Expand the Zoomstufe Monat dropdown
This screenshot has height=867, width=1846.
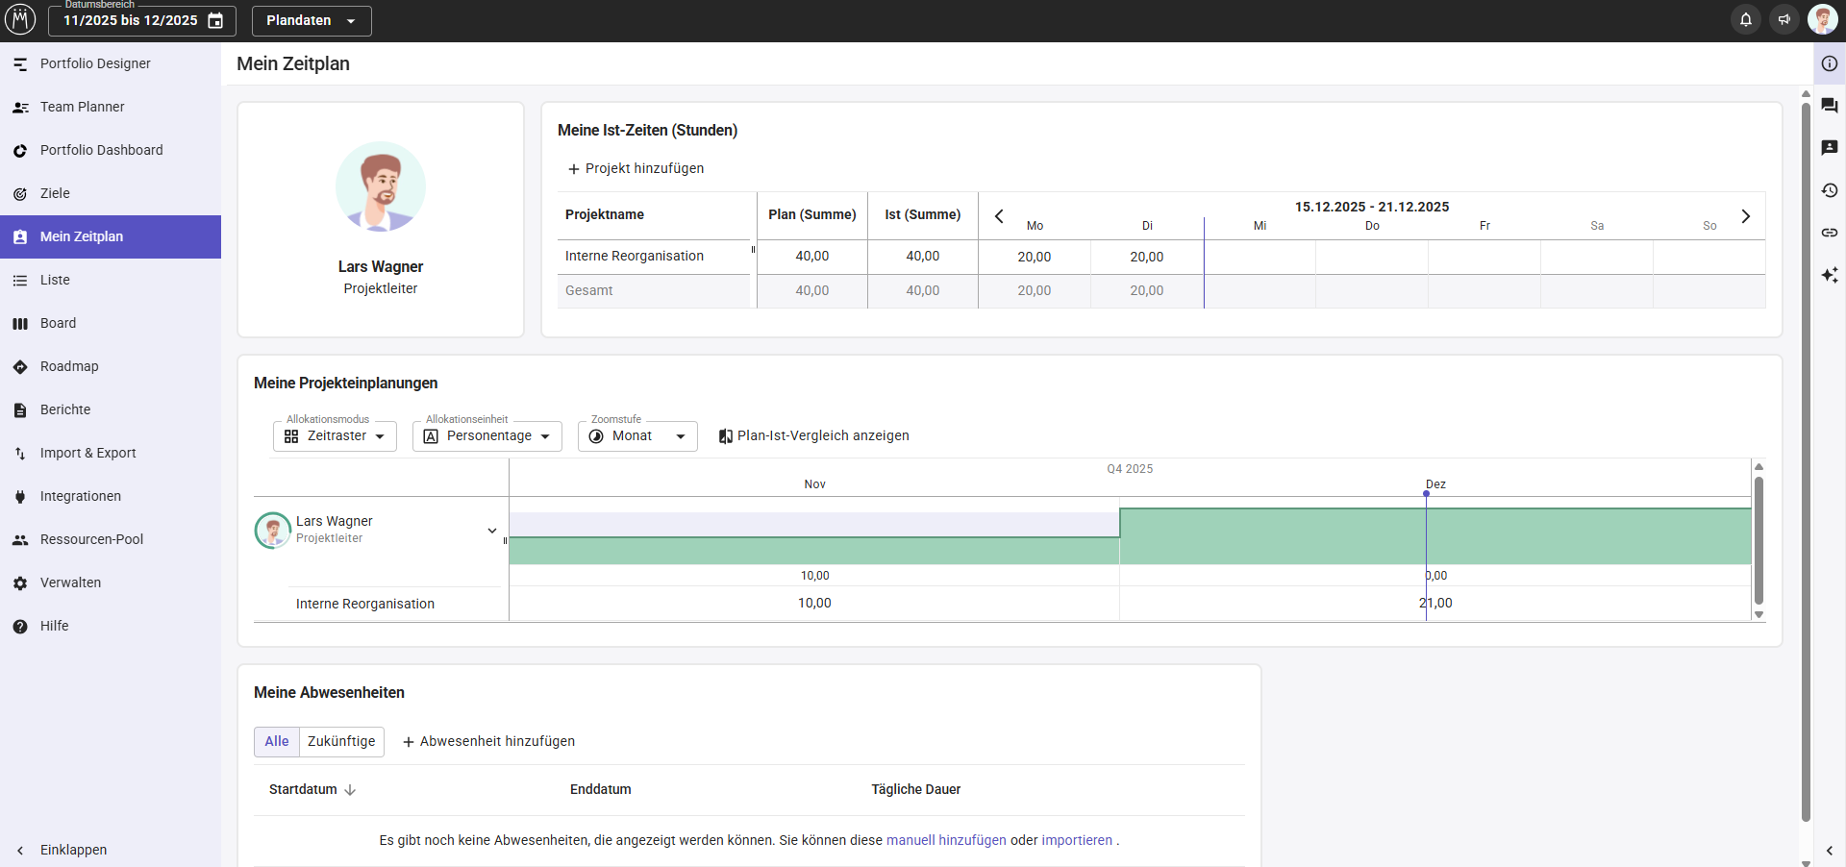[637, 436]
